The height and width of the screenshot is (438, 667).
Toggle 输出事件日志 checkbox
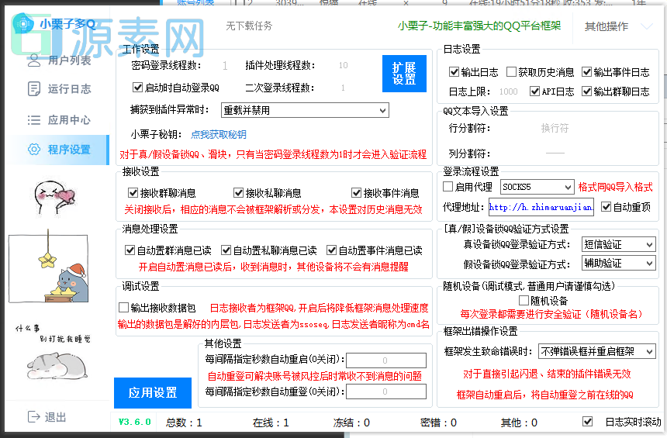tap(586, 72)
